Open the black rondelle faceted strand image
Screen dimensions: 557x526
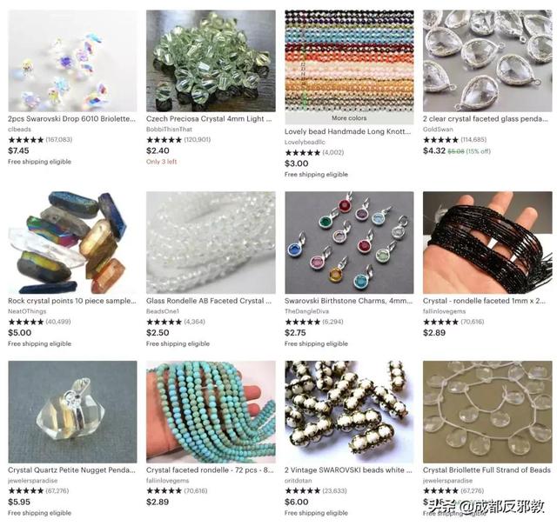(x=487, y=243)
